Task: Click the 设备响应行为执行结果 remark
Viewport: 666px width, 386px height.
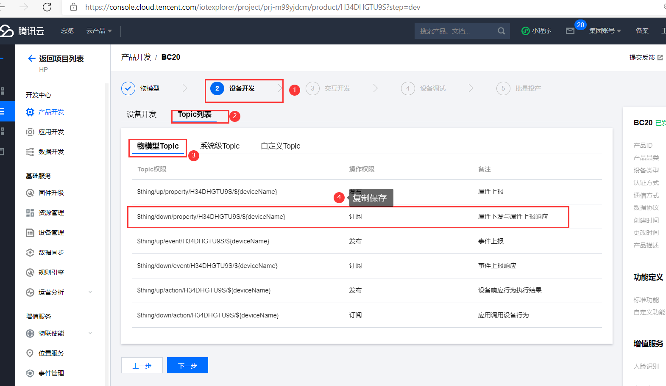Action: pos(510,290)
